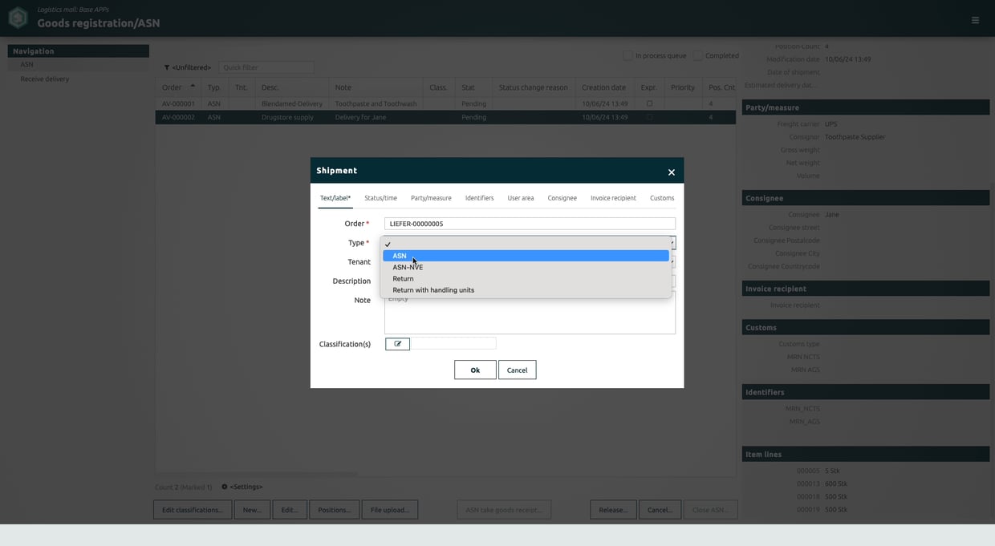The image size is (995, 546).
Task: Switch to the Text/label tab
Action: coord(335,198)
